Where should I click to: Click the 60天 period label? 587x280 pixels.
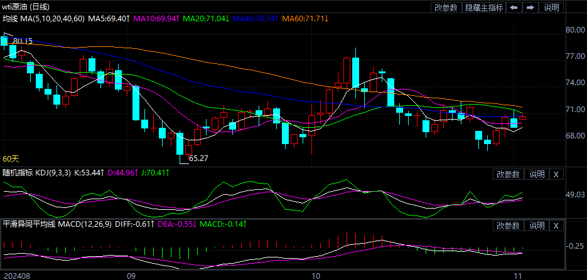pos(11,159)
